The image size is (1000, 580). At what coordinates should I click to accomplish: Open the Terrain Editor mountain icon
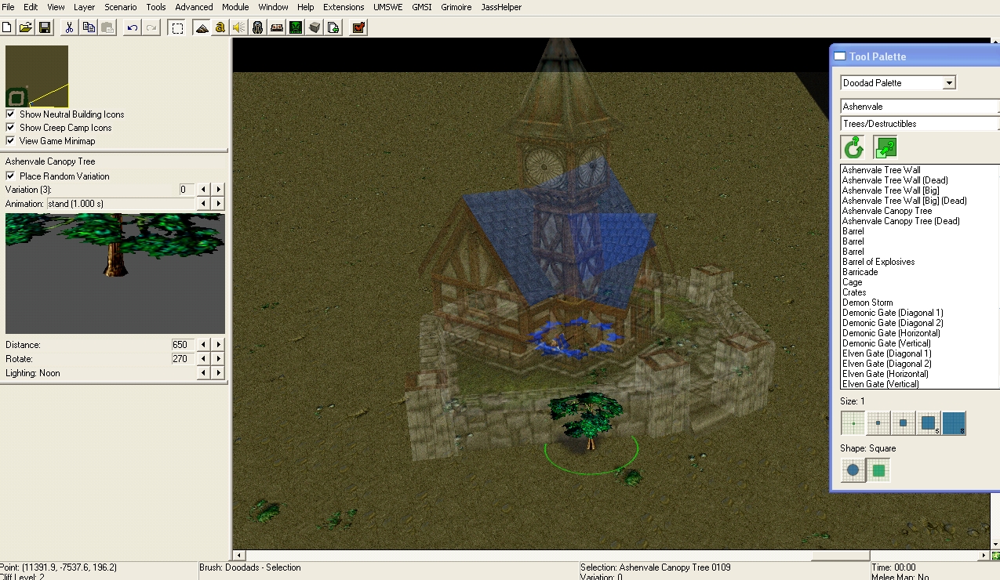point(202,27)
